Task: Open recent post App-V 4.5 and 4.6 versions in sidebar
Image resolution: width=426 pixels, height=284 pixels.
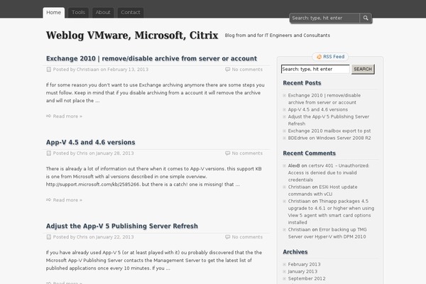Action: click(x=318, y=109)
